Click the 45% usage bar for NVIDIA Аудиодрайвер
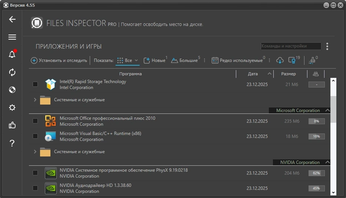Viewport: 346px width, 198px height. tap(316, 188)
